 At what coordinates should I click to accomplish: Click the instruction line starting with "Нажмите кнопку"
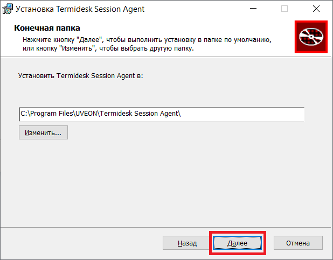coord(147,40)
